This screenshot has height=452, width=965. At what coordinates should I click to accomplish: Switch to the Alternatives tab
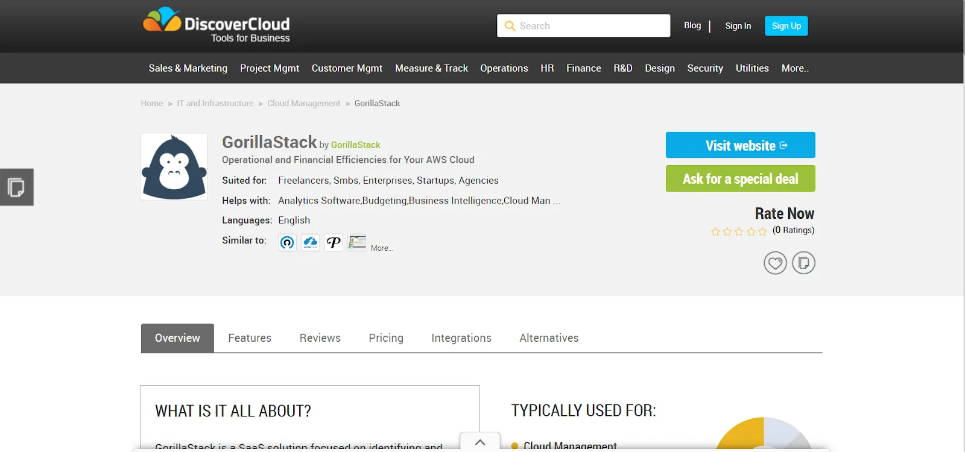[x=549, y=338]
